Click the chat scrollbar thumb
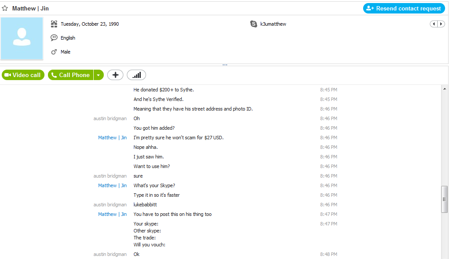 point(444,199)
